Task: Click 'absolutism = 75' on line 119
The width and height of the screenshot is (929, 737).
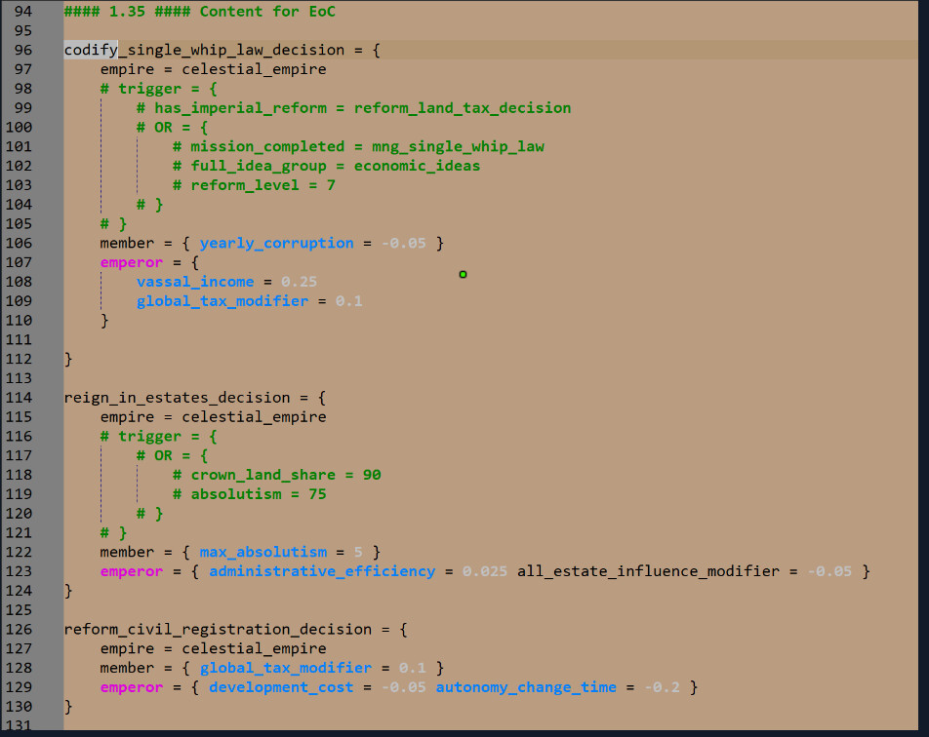Action: 259,494
